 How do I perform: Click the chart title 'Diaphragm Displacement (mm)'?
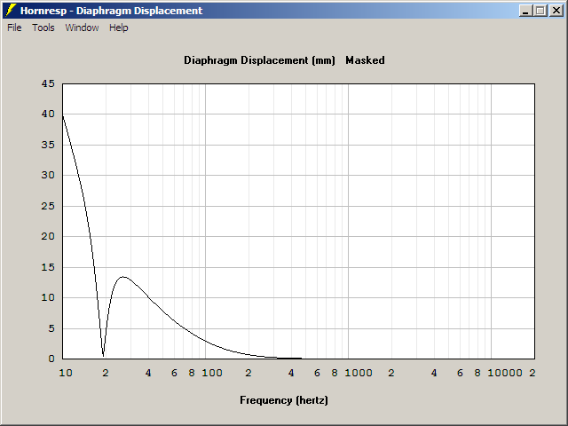[259, 60]
